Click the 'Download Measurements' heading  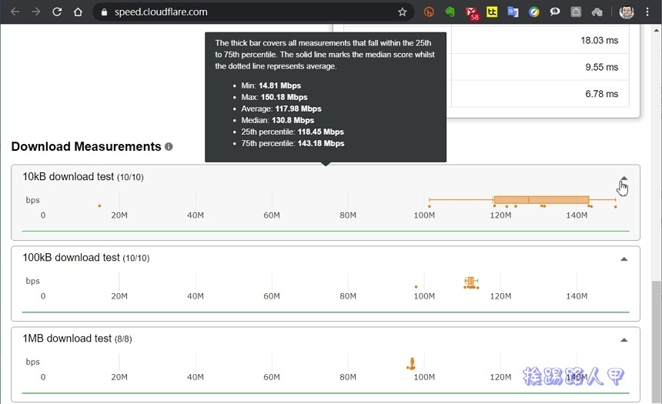[x=86, y=146]
